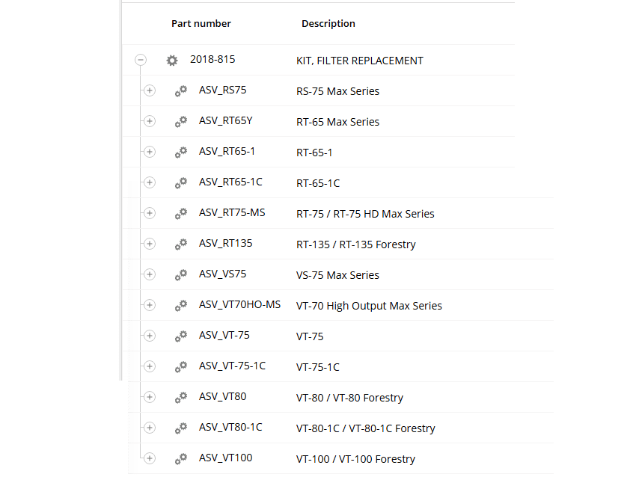Click the VT-70 High Output Max Series description
This screenshot has height=477, width=636.
coord(369,306)
